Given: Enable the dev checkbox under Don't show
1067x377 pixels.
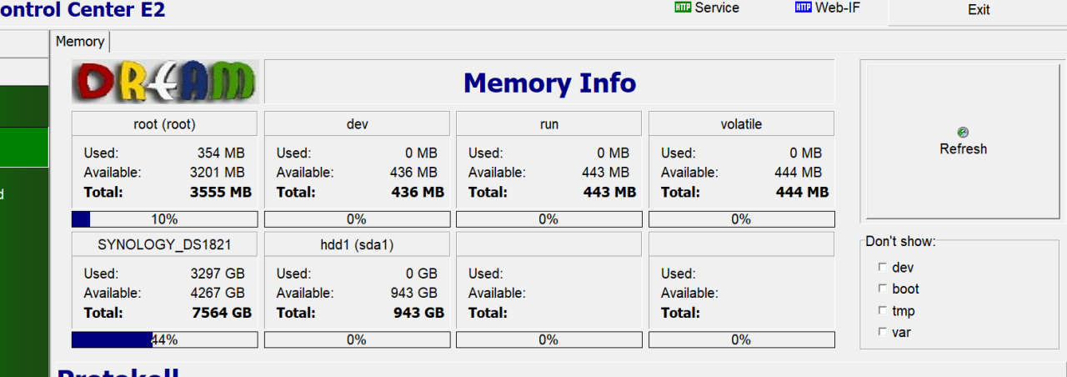Looking at the screenshot, I should [x=882, y=268].
